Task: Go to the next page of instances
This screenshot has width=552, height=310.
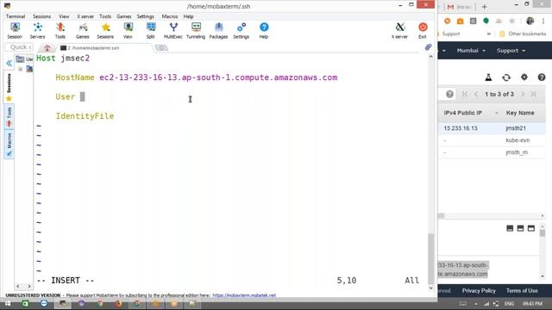Action: 523,94
